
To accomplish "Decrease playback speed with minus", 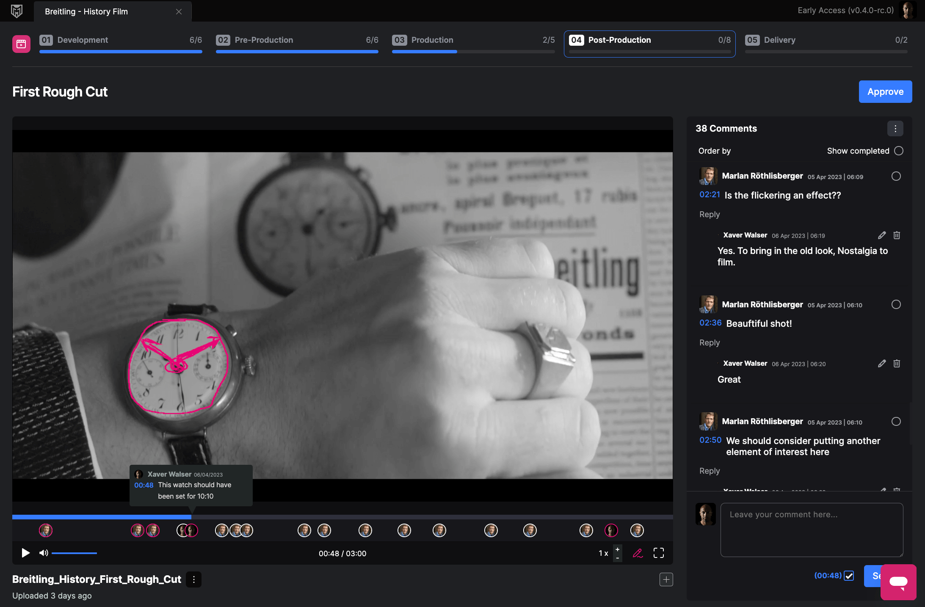I will [x=618, y=558].
